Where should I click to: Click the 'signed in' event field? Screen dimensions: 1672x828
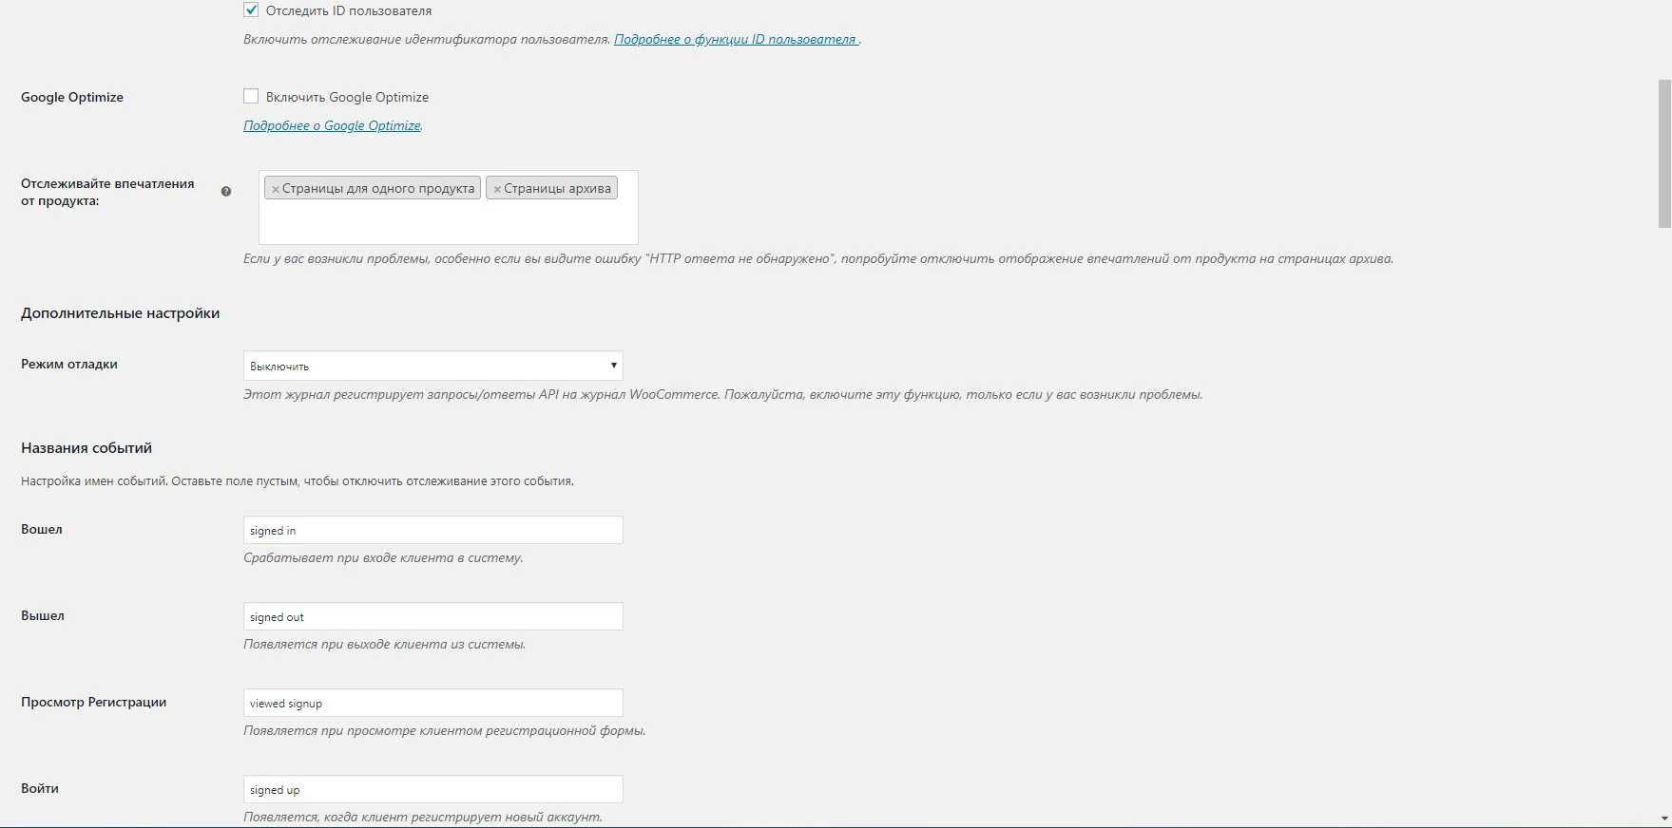tap(433, 530)
